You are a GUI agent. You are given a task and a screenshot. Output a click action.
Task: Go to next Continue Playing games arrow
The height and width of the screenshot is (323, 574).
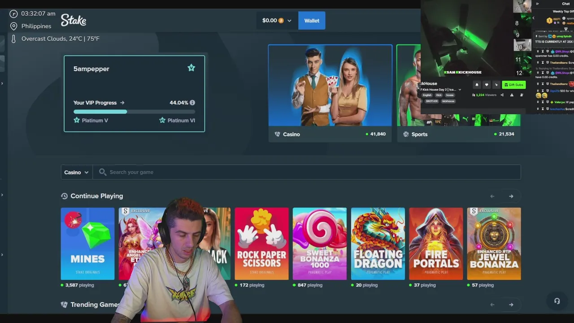coord(511,196)
